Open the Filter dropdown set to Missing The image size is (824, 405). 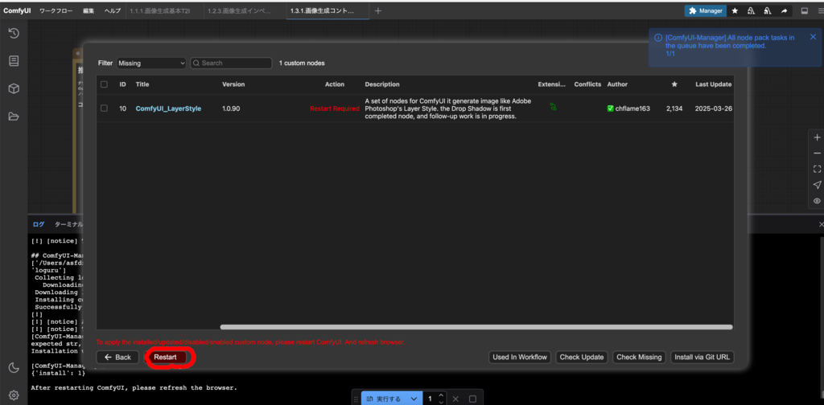151,63
